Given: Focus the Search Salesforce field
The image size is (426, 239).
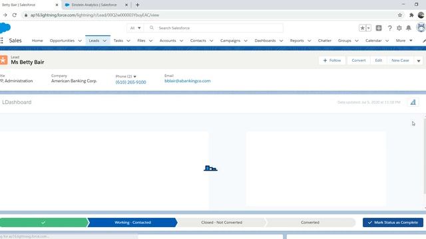Looking at the screenshot, I should (213, 28).
